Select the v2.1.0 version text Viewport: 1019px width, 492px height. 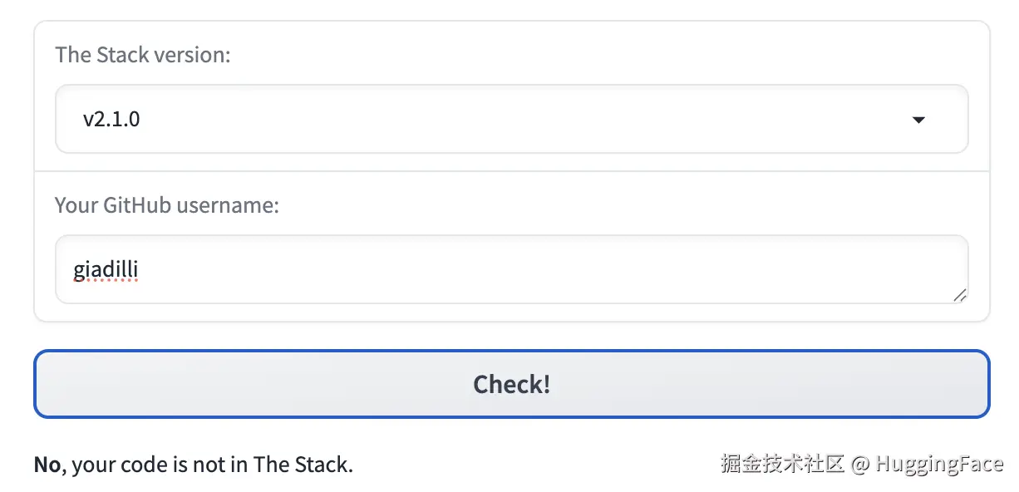(110, 119)
